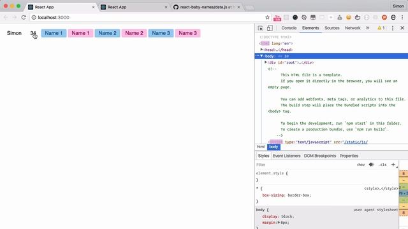This screenshot has height=229, width=408.
Task: Open a new browser tab
Action: [249, 8]
